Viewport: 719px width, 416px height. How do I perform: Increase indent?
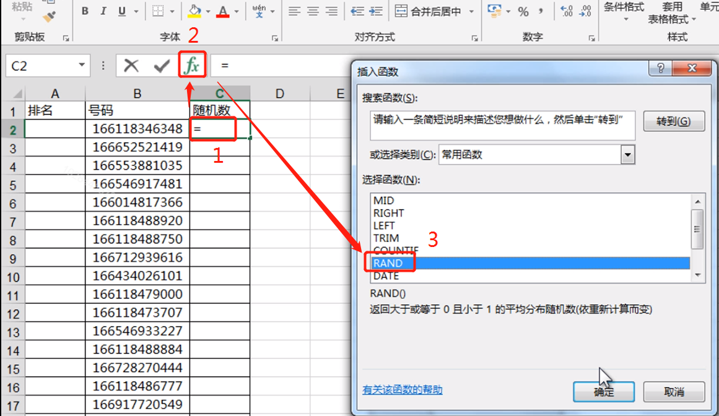pos(376,11)
